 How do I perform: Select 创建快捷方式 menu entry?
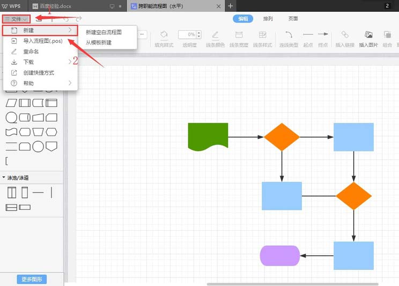(x=40, y=73)
